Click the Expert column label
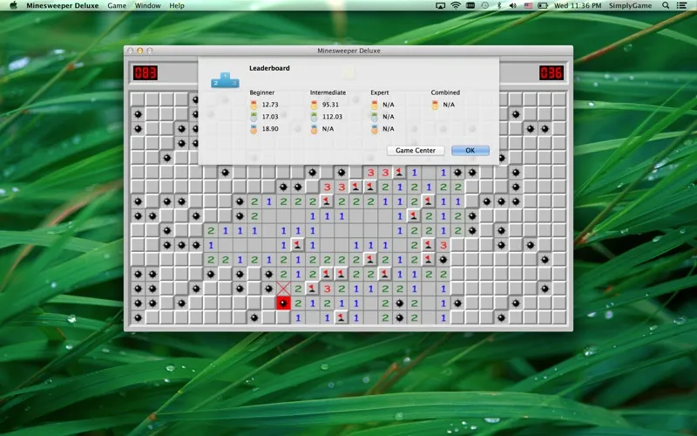Viewport: 697px width, 436px height. pyautogui.click(x=380, y=92)
